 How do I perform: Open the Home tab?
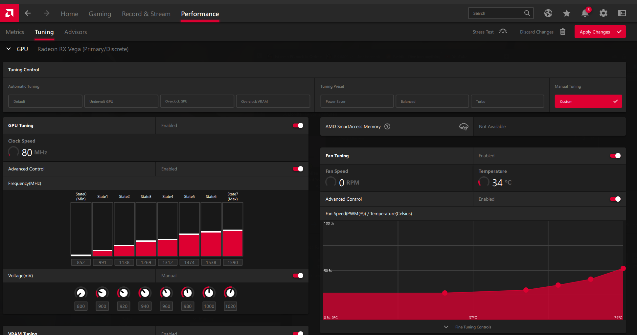click(x=69, y=14)
